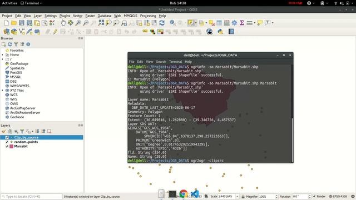Screen dimensions: 356x200
Task: Open Text Annotation dropdown arrow
Action: (273, 23)
